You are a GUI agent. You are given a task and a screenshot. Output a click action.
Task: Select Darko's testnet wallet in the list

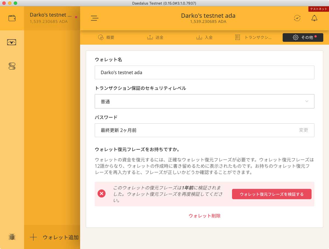click(x=52, y=18)
